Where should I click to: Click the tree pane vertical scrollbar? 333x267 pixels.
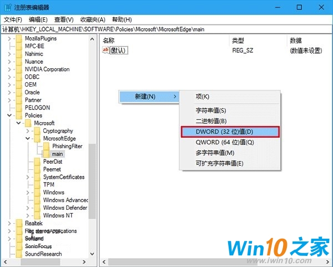(92, 167)
